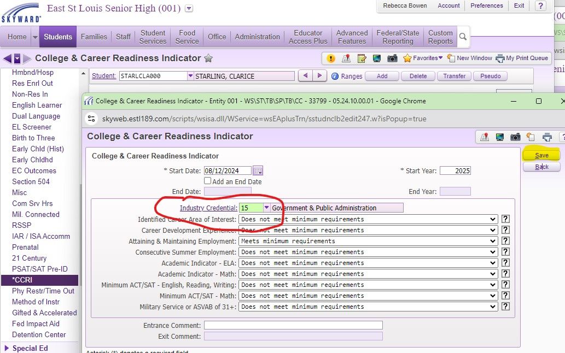This screenshot has height=353, width=565.
Task: Click the search magnifier in navigation bar
Action: pos(463,37)
